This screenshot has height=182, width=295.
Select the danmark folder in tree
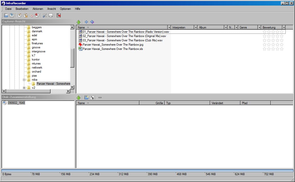[37, 31]
